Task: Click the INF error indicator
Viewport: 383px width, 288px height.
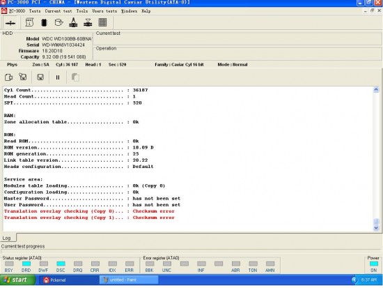Action: point(201,264)
